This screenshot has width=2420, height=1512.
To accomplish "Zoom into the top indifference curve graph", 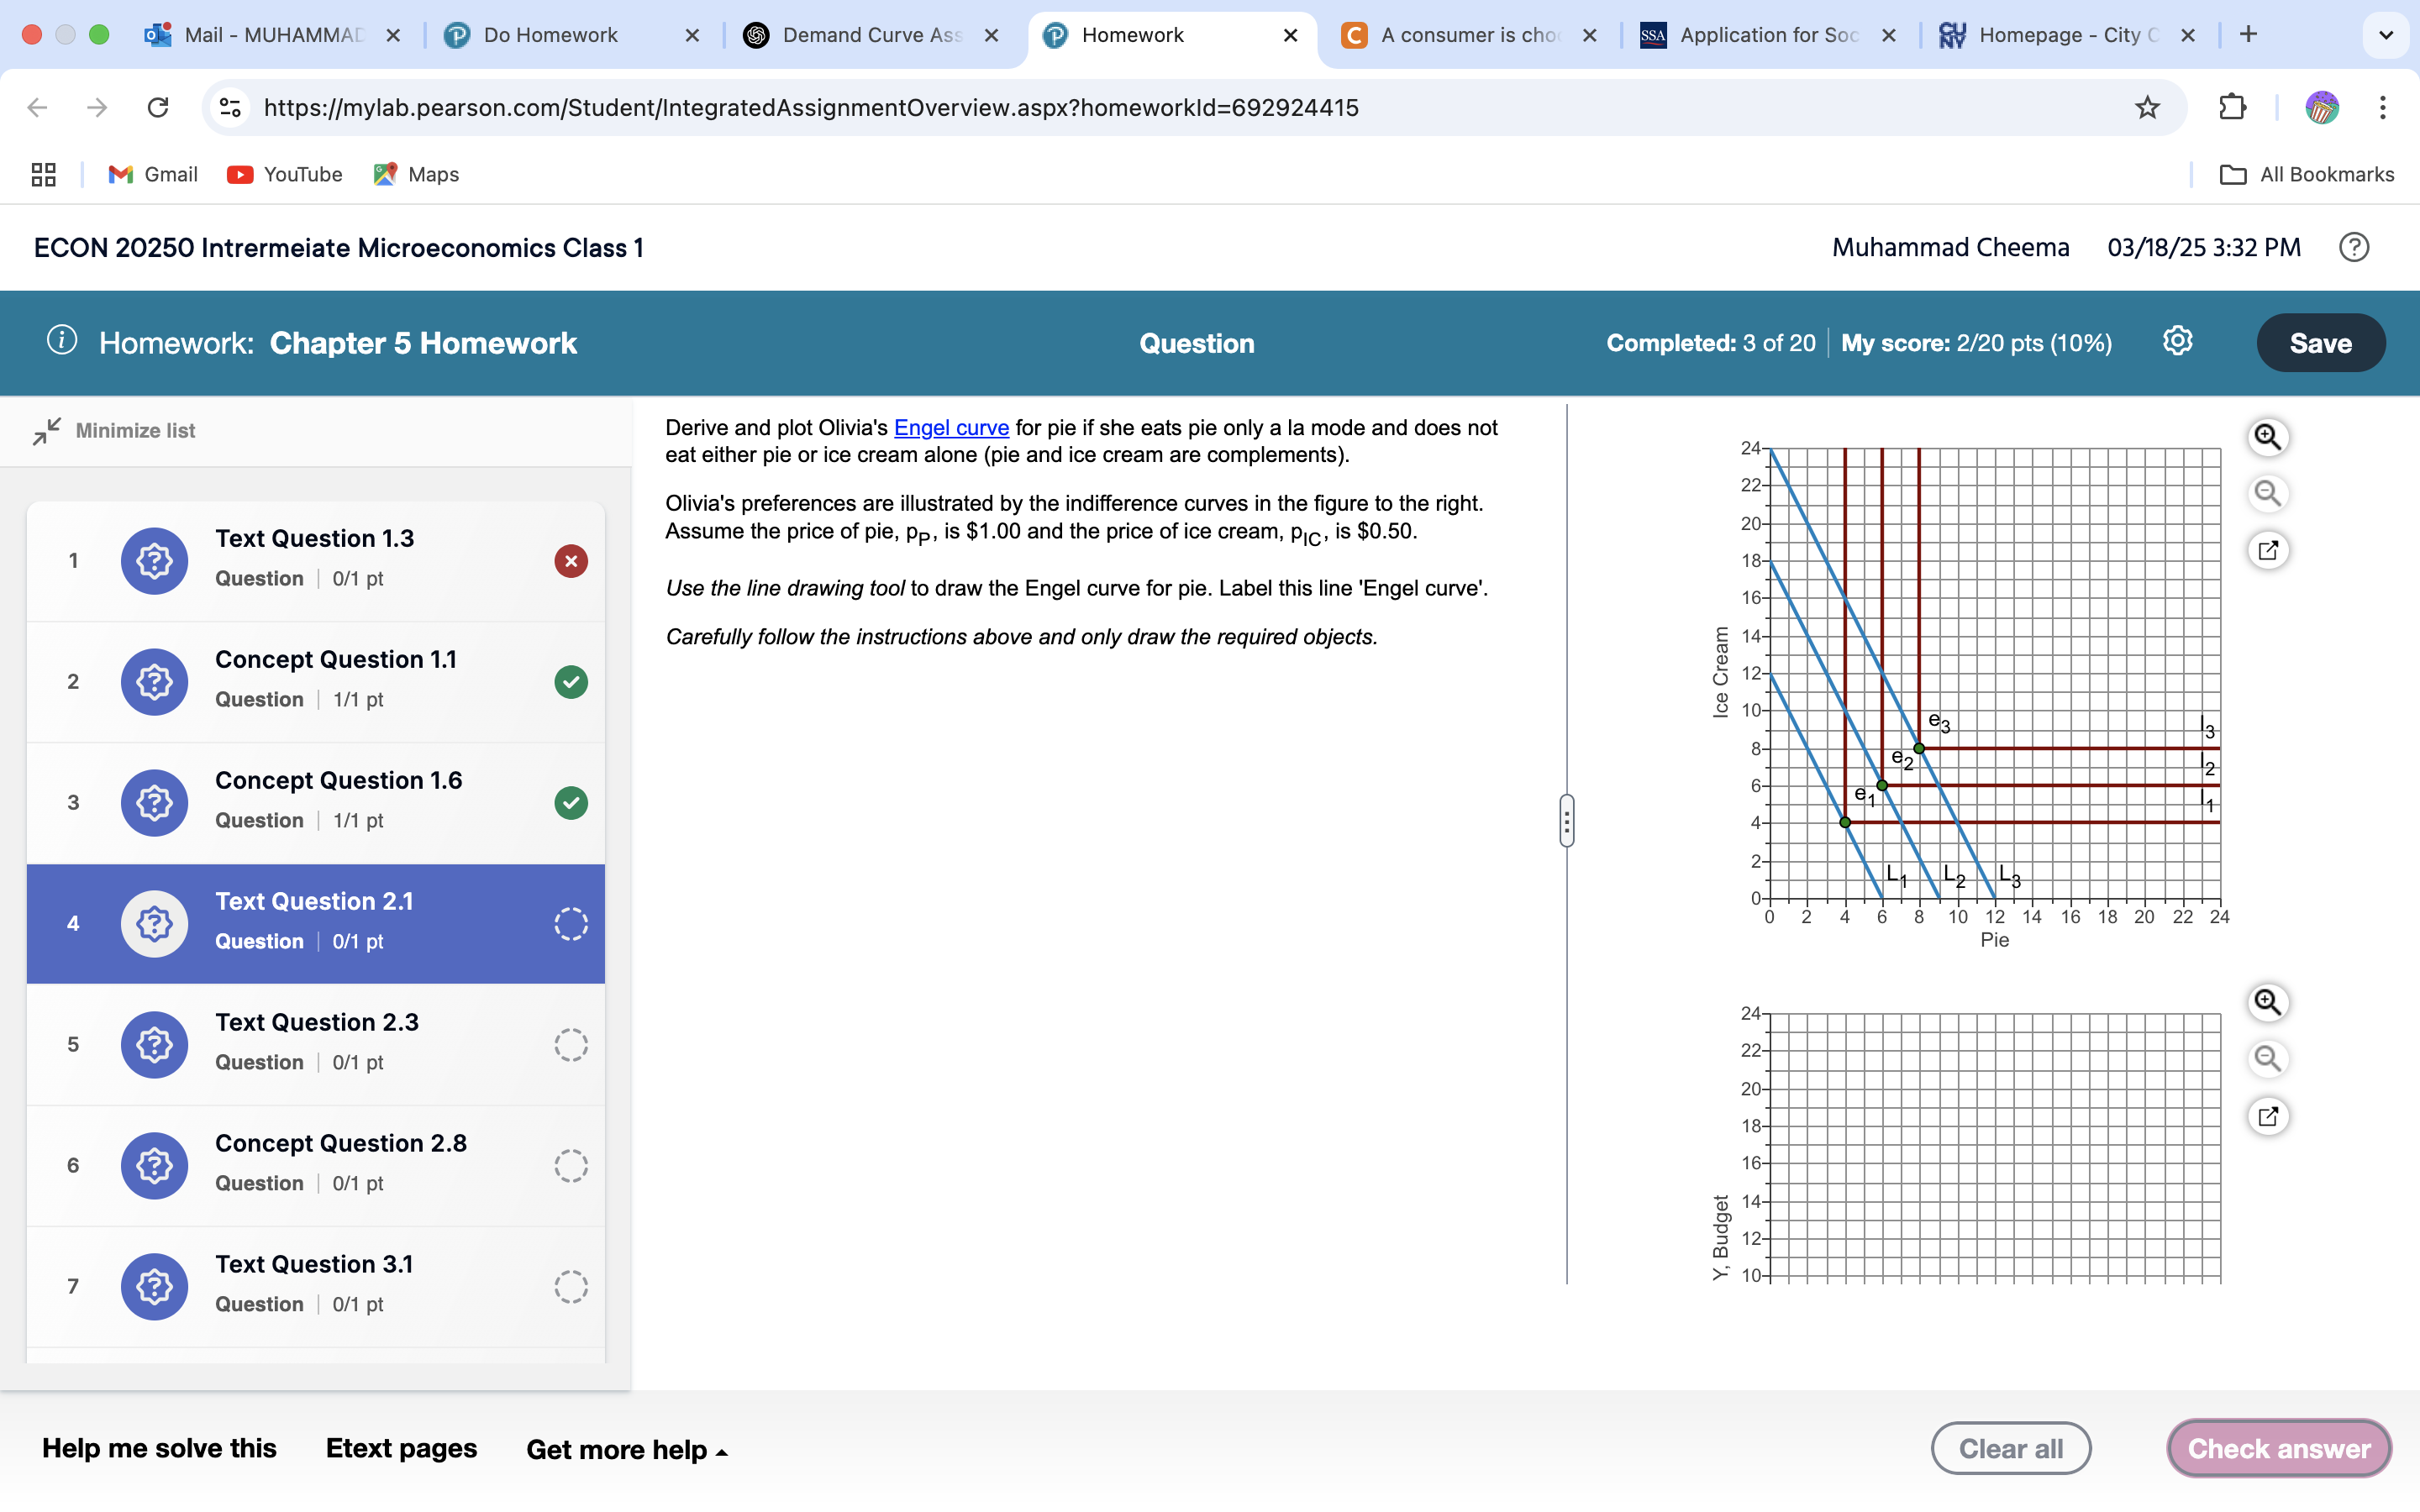I will pyautogui.click(x=2268, y=437).
